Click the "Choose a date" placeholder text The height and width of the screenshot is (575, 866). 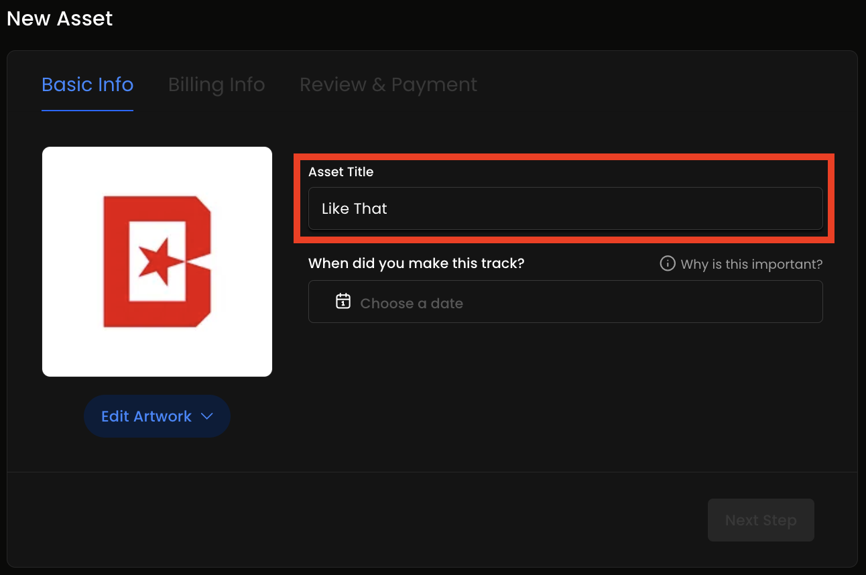412,304
